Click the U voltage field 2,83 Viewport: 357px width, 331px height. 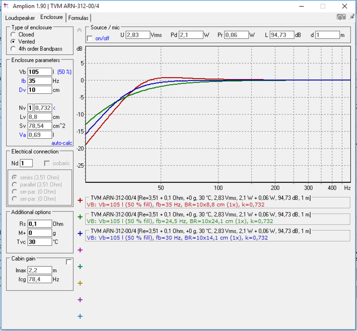(x=138, y=35)
